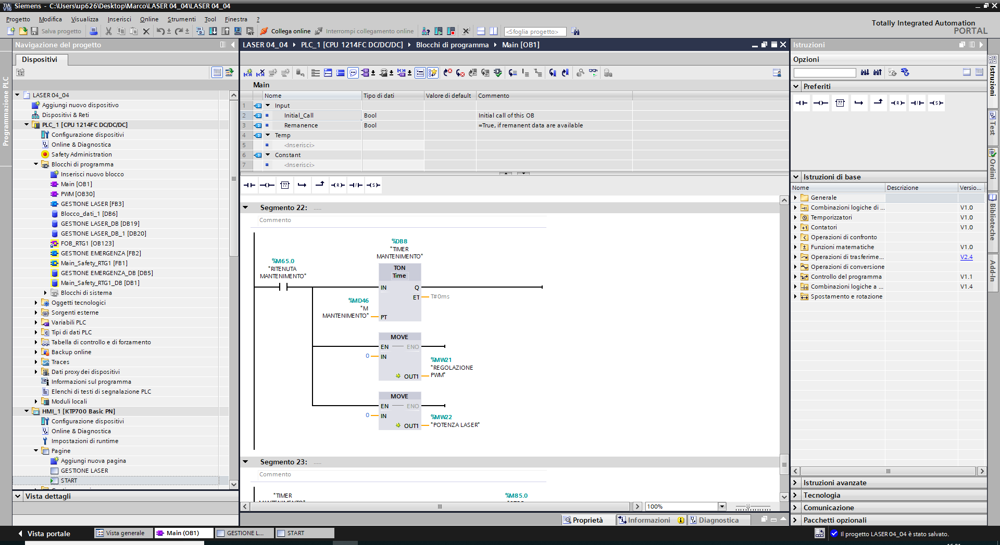Expand the Temporizzatori instruction folder
Viewport: 1000px width, 545px height.
click(x=795, y=217)
